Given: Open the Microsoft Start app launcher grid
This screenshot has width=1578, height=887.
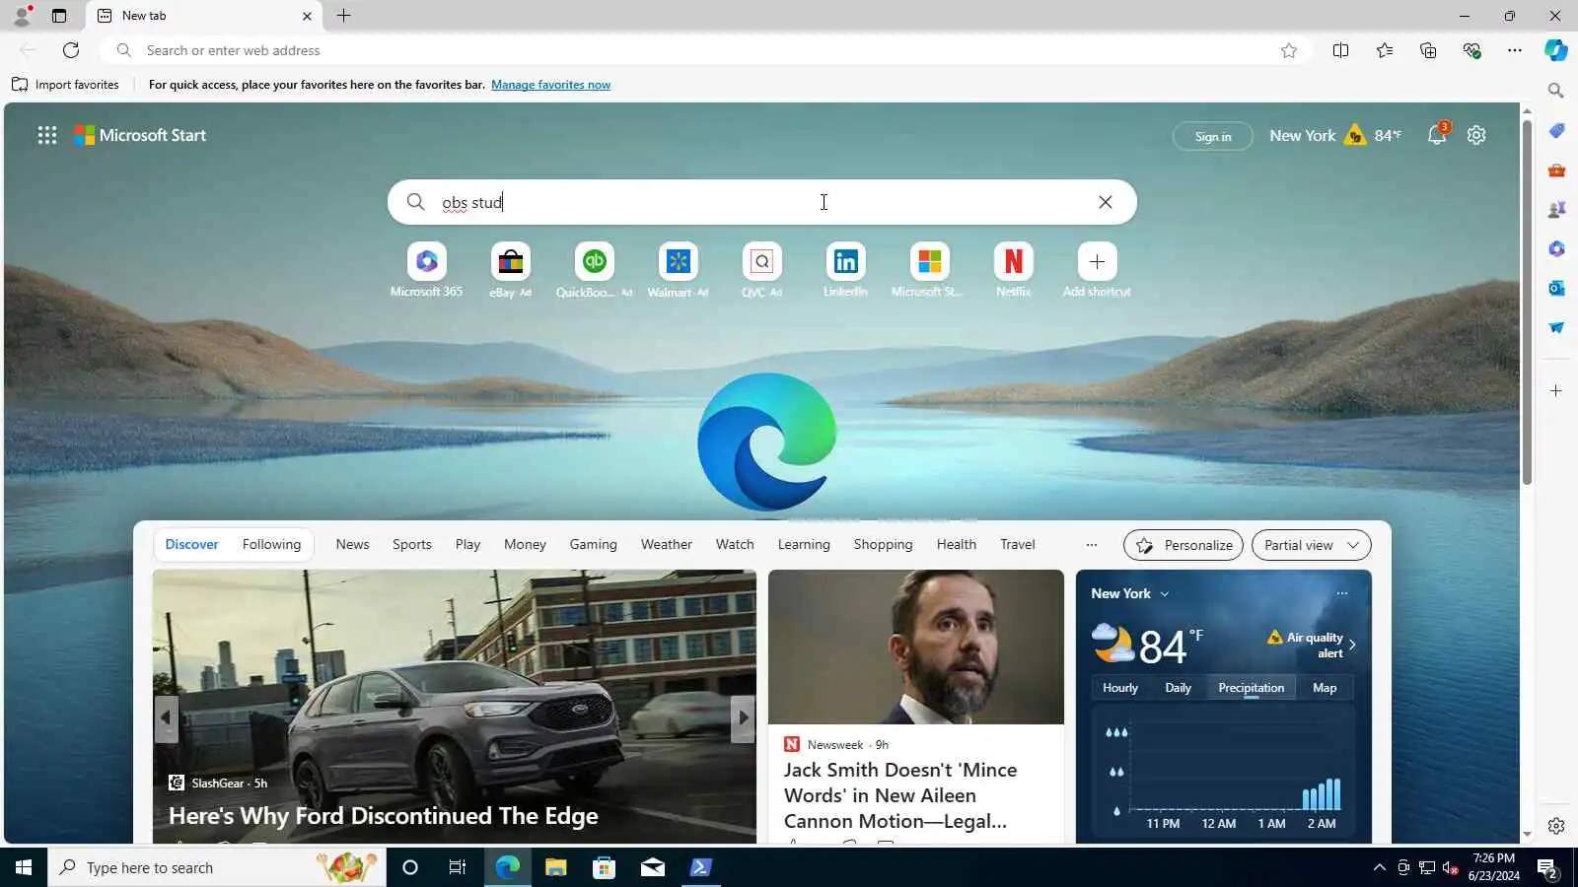Looking at the screenshot, I should pyautogui.click(x=46, y=135).
